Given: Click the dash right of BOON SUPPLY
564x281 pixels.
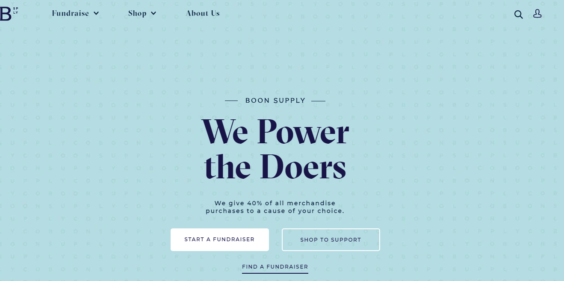Looking at the screenshot, I should click(319, 101).
